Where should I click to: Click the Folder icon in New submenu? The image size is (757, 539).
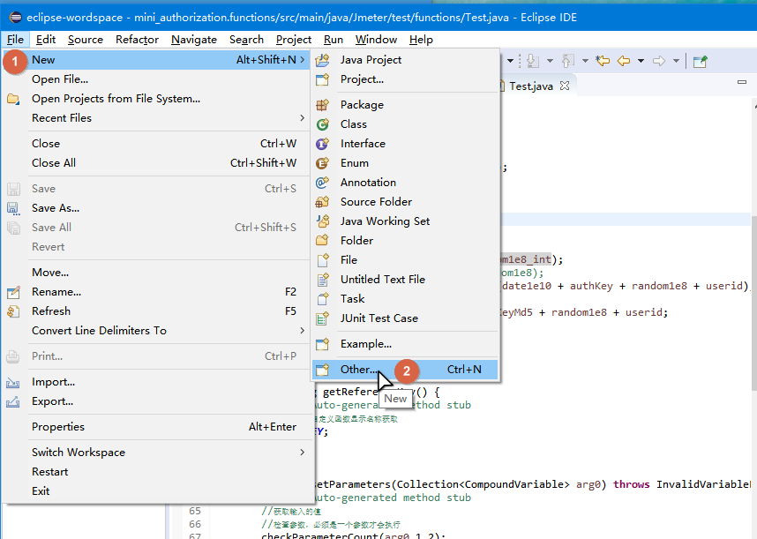point(323,240)
